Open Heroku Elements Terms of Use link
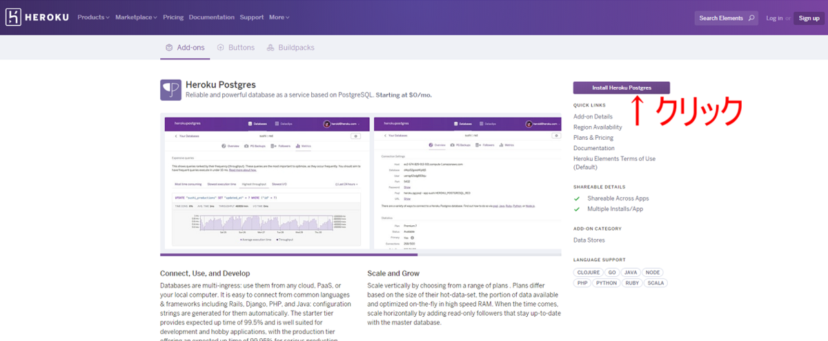 tap(614, 163)
